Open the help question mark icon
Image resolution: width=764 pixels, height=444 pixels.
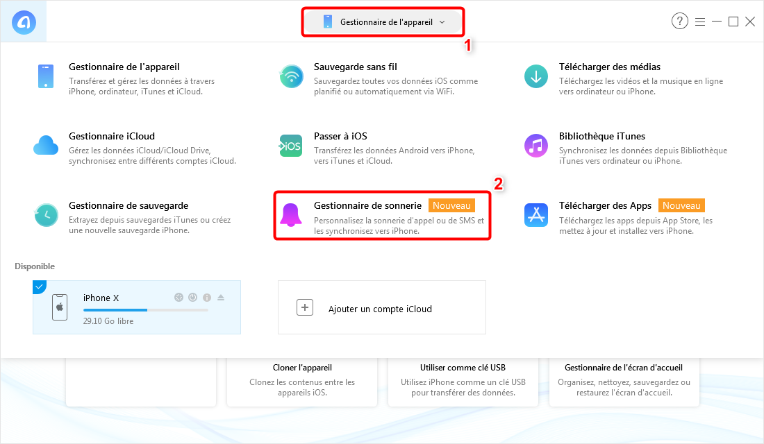(680, 21)
